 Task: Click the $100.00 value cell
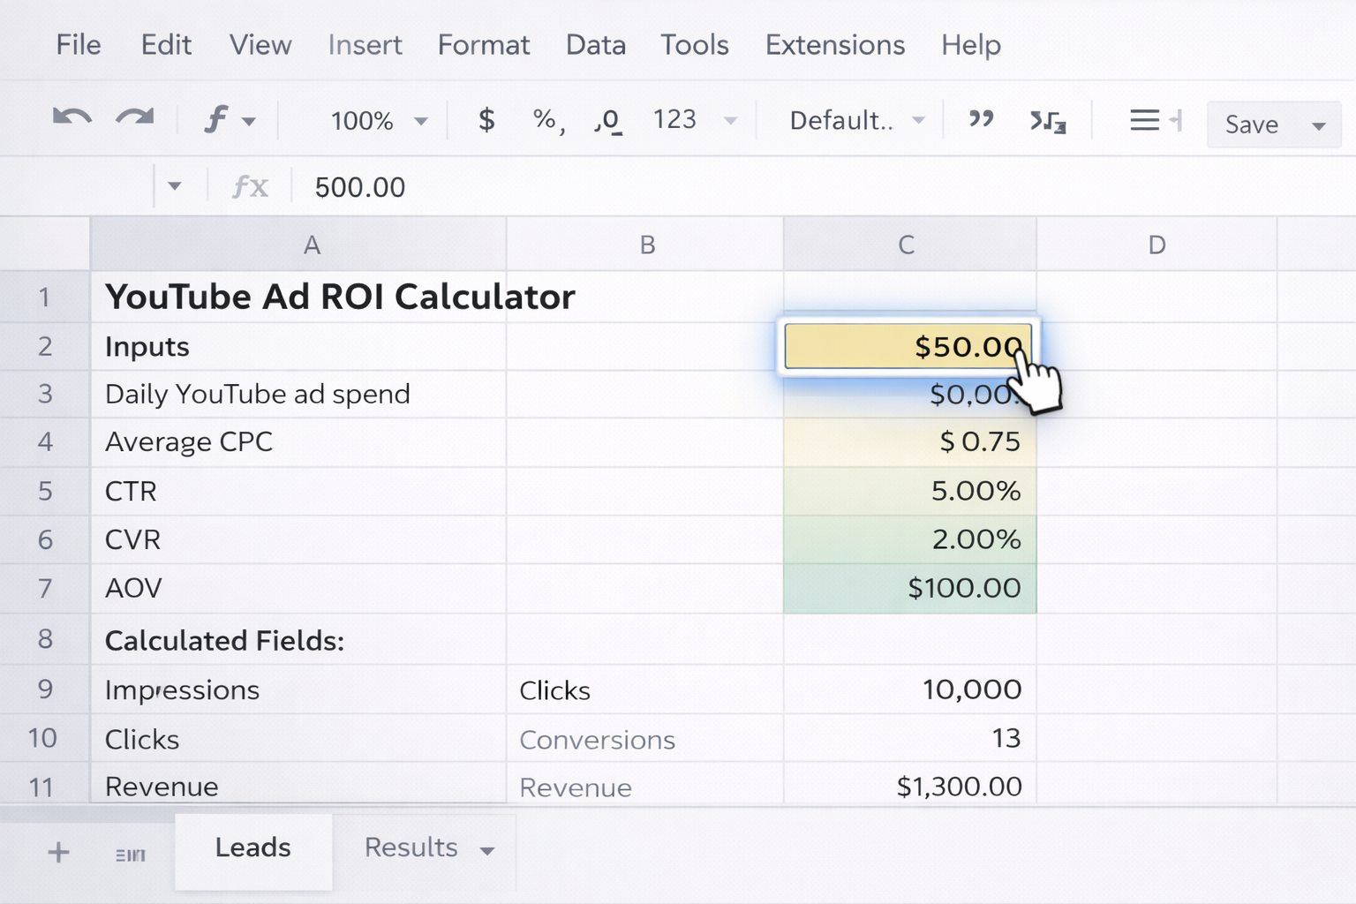[910, 588]
